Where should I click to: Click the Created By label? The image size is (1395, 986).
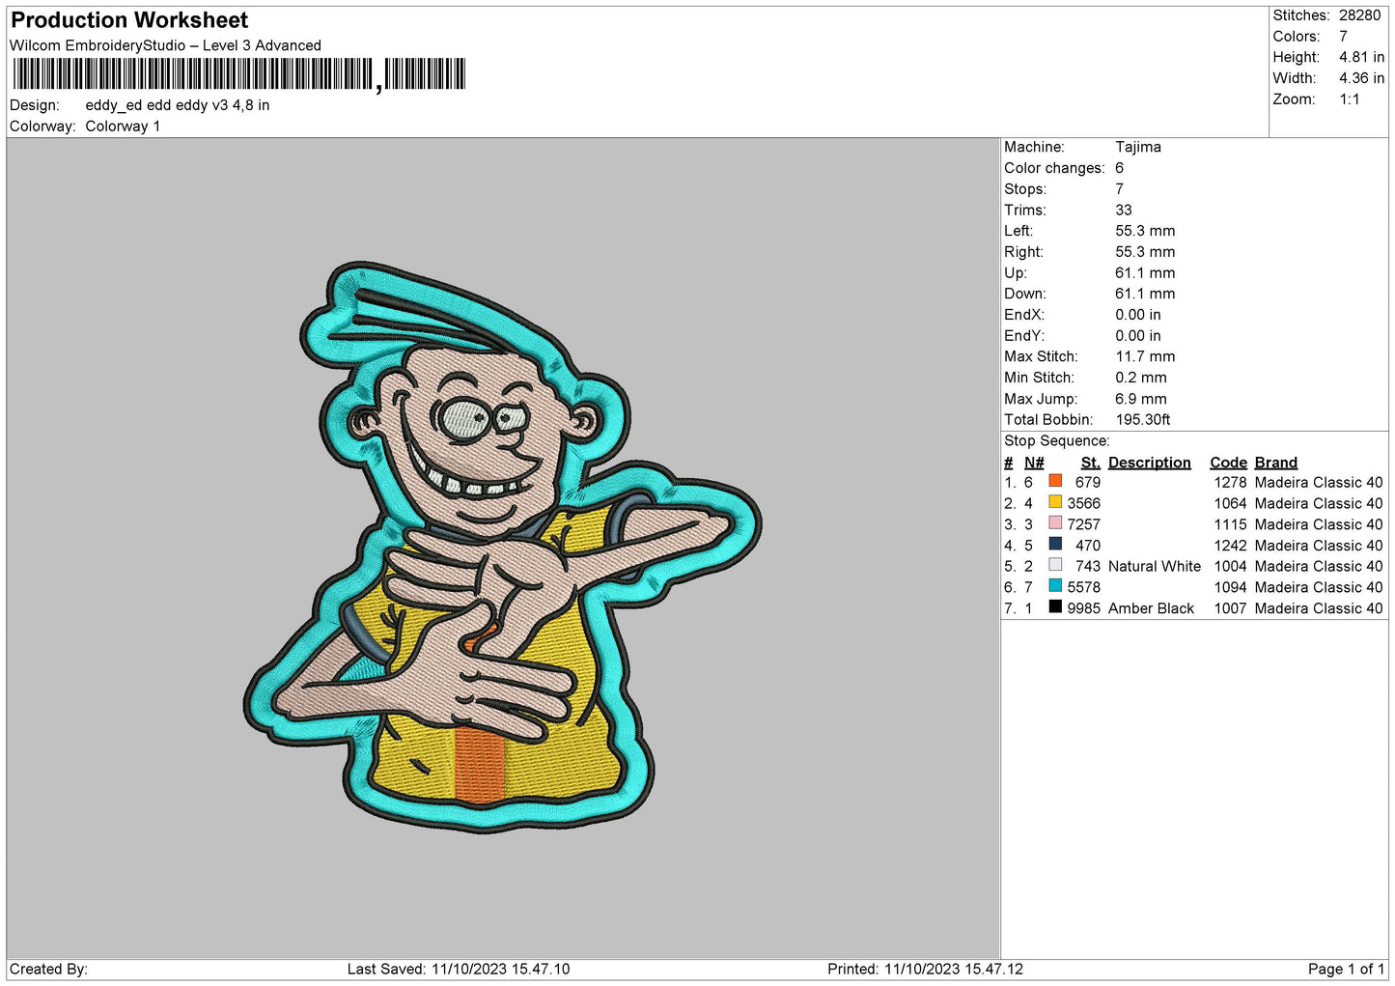click(x=48, y=969)
